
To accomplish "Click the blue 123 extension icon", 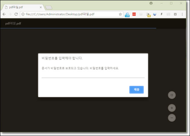I will [127, 15].
